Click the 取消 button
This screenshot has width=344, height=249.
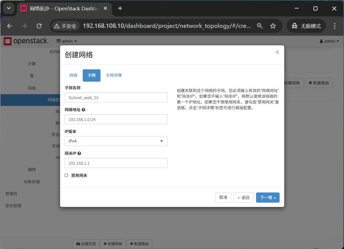click(x=223, y=197)
